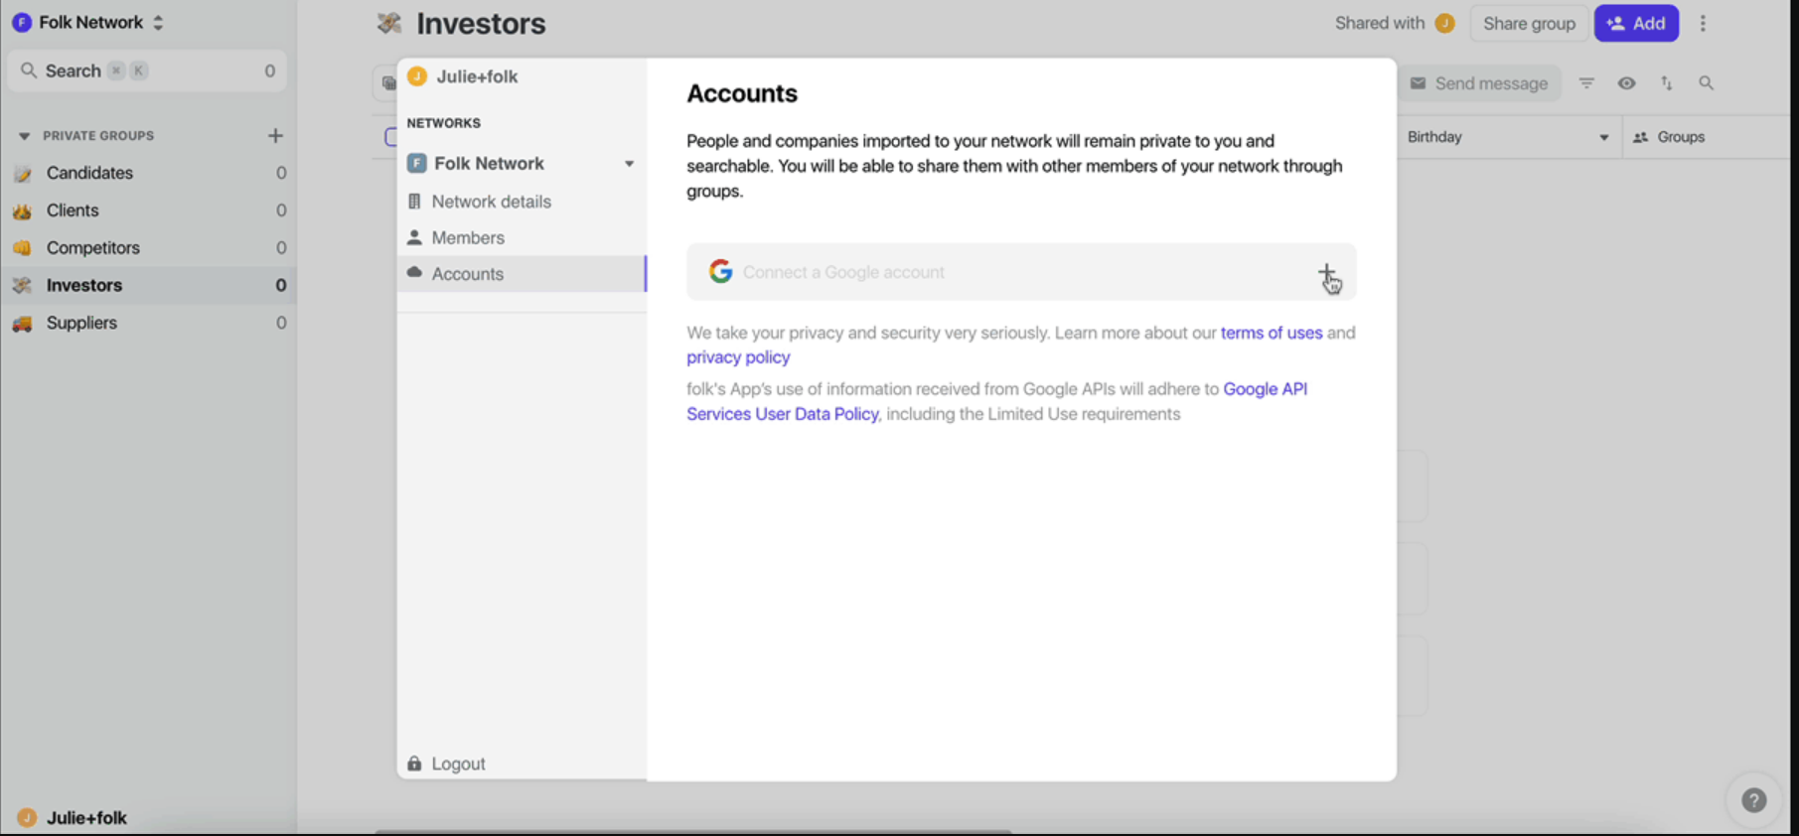Screen dimensions: 1799x836
Task: Toggle column visibility with the eye icon
Action: tap(1626, 83)
